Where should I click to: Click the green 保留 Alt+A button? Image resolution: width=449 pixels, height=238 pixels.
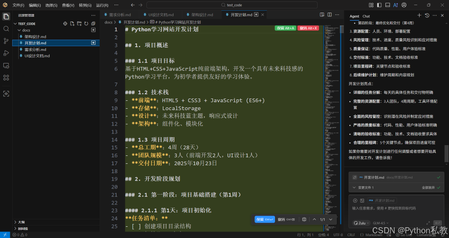click(285, 28)
